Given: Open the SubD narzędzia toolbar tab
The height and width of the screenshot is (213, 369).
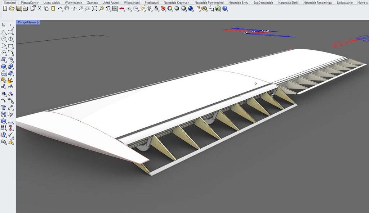Looking at the screenshot, I should [263, 3].
